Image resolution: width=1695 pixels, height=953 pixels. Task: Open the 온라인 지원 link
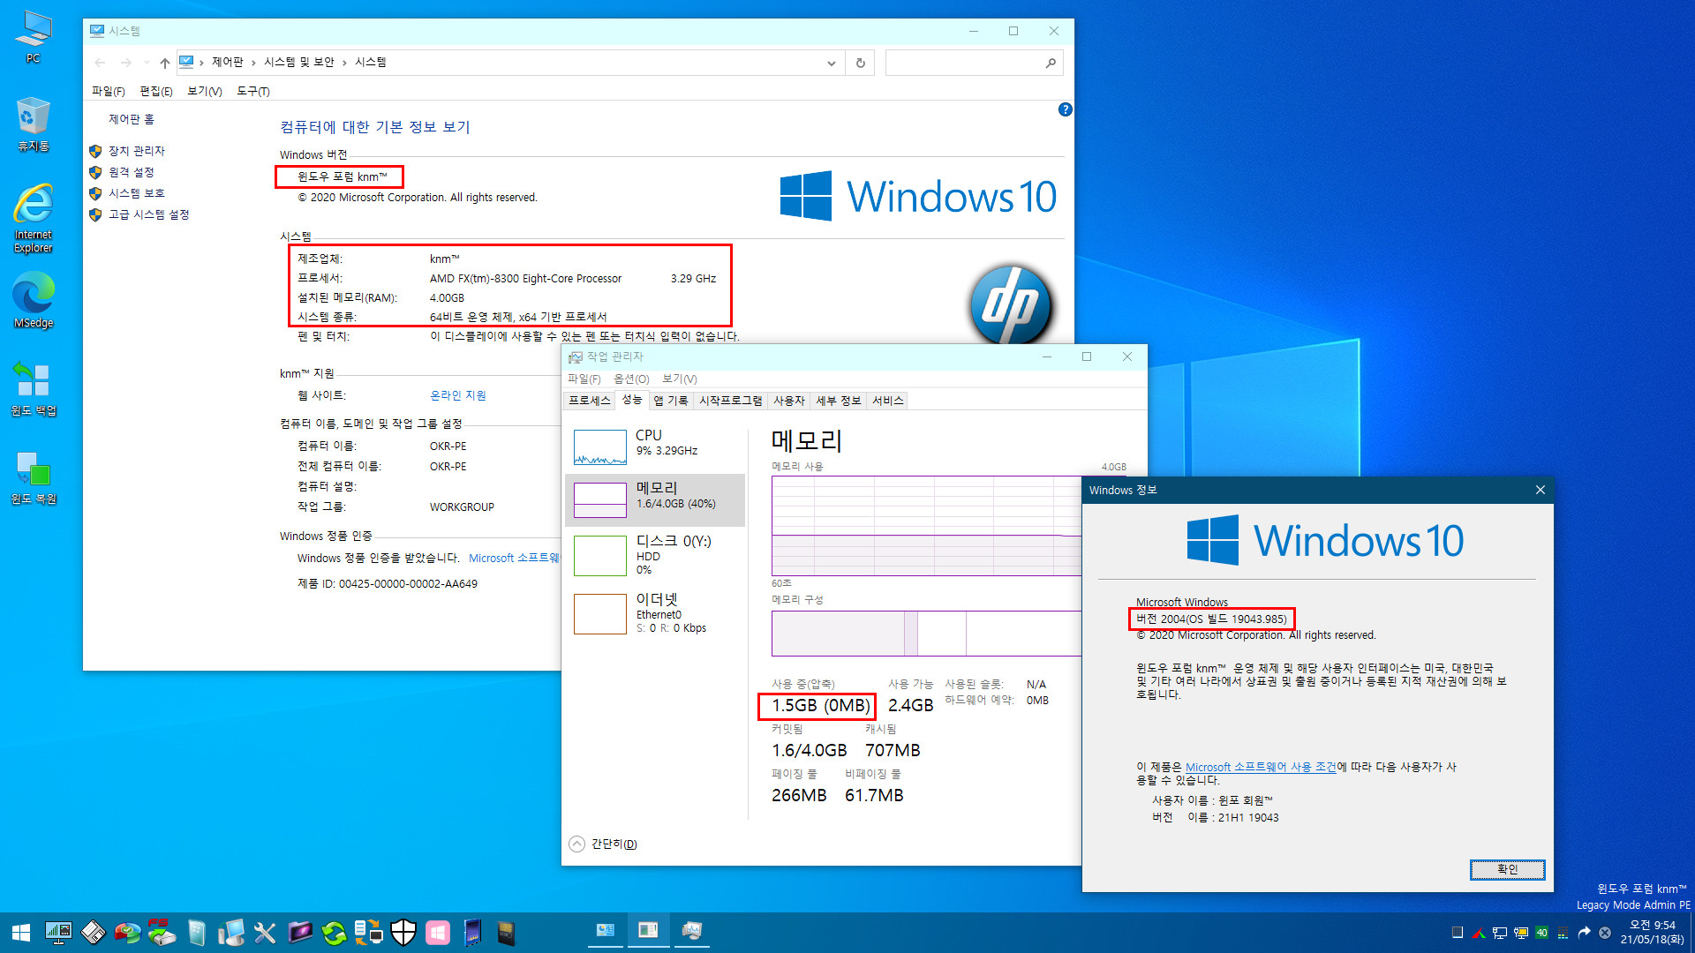458,395
